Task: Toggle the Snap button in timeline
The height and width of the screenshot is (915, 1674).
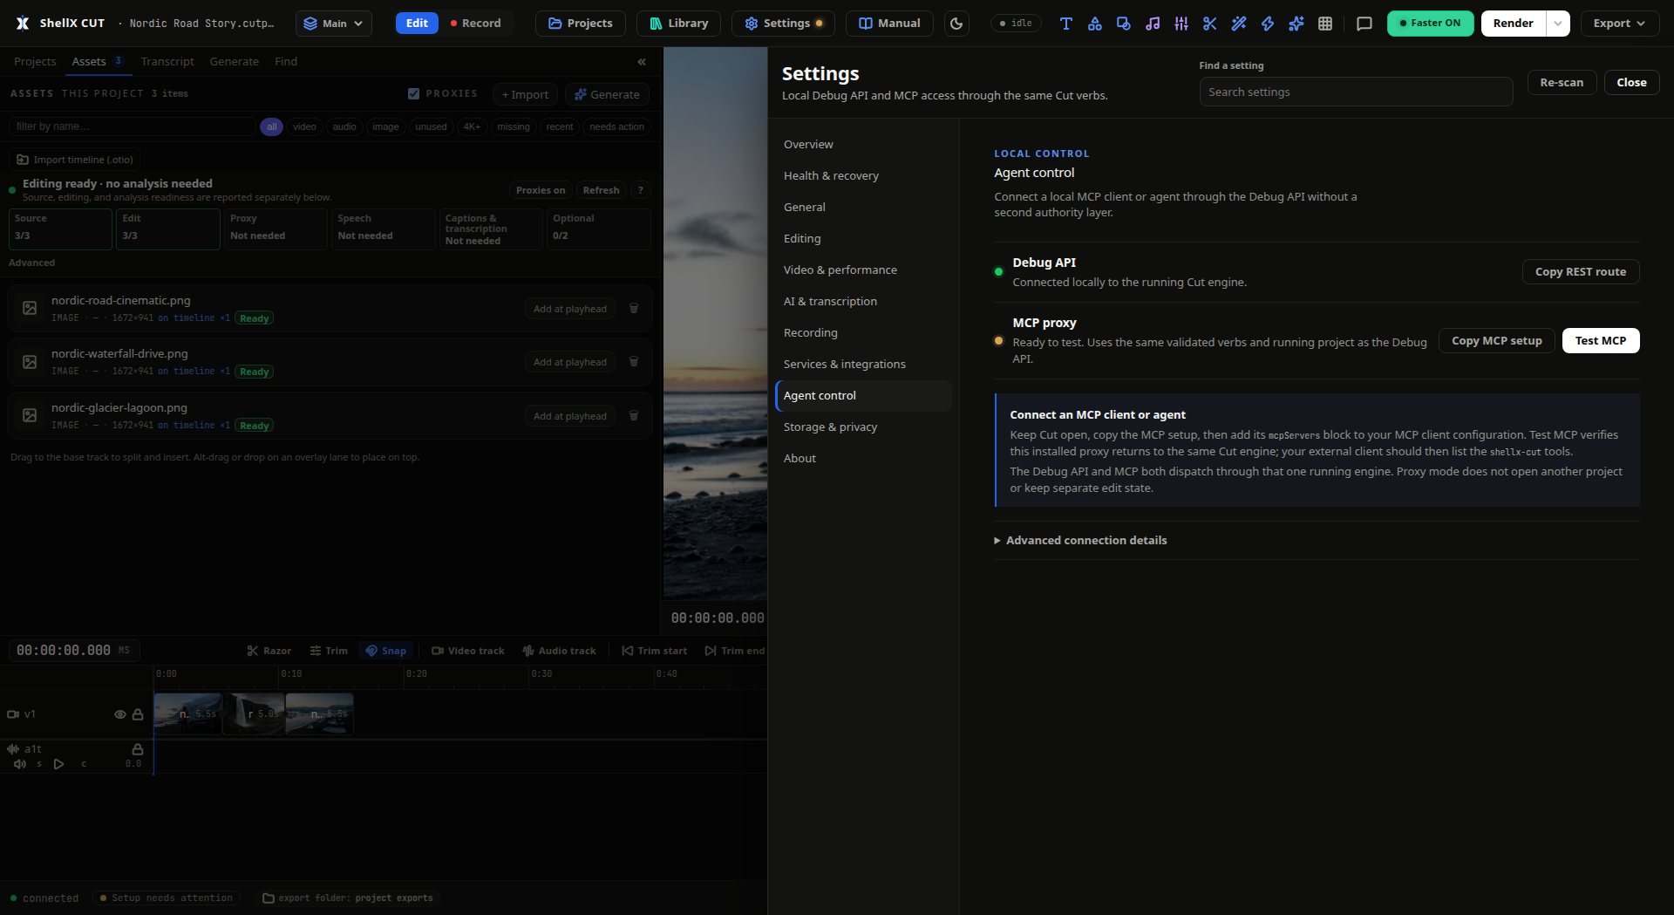Action: [385, 651]
